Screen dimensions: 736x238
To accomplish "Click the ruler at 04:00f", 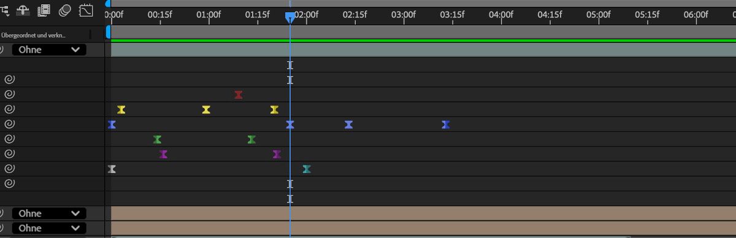I will [x=501, y=14].
